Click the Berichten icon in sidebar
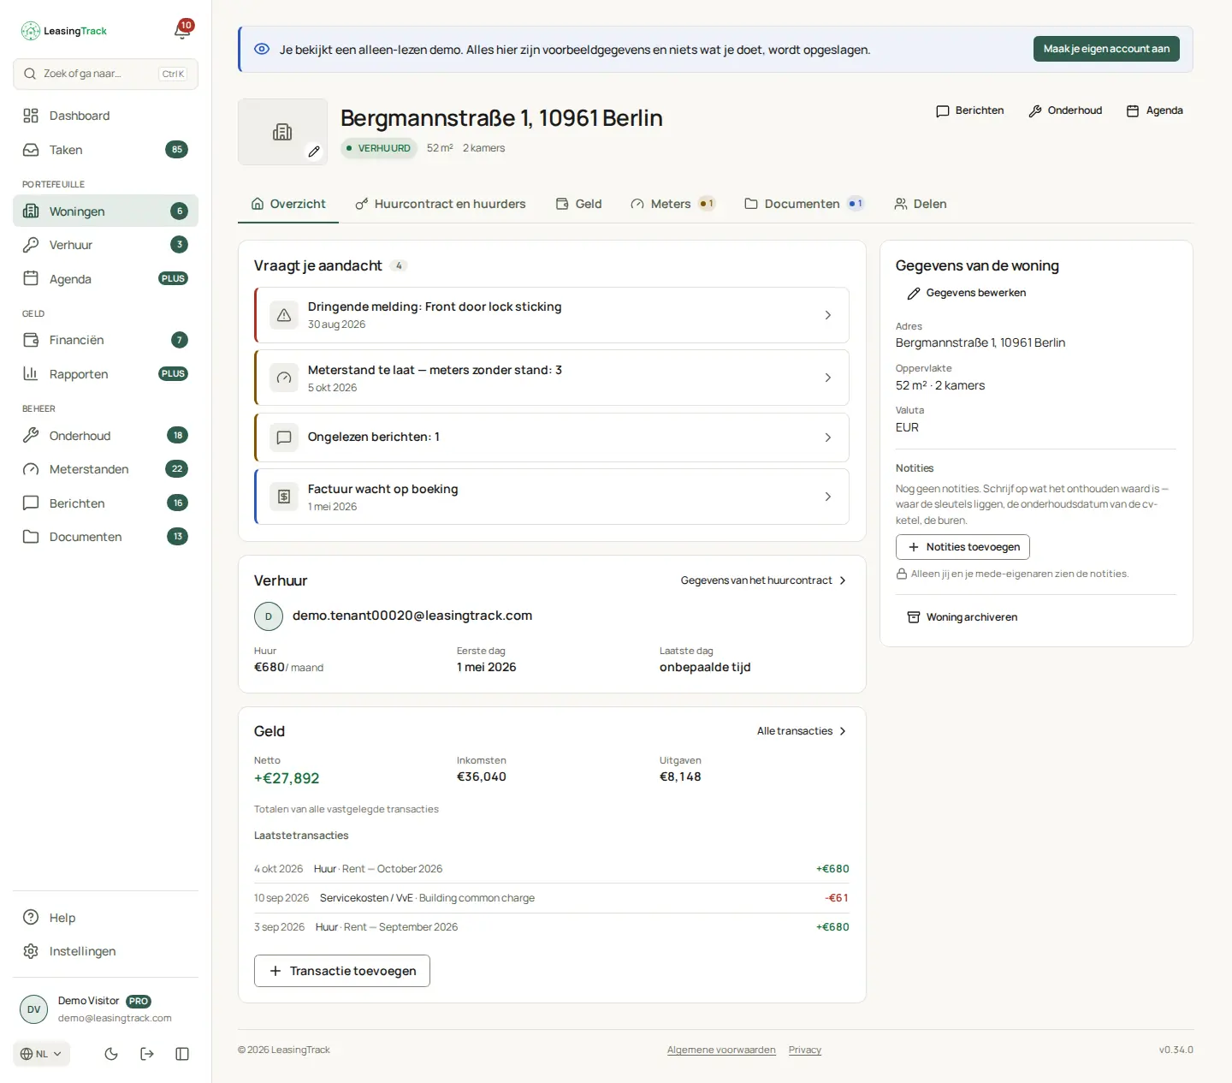 point(31,503)
